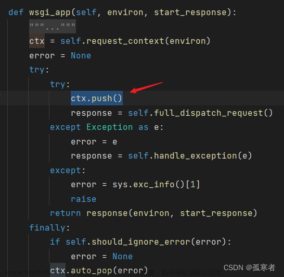
Task: Click the handle_exception method call
Action: pyautogui.click(x=190, y=156)
